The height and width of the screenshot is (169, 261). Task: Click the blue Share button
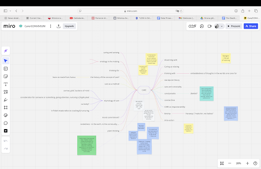251,26
